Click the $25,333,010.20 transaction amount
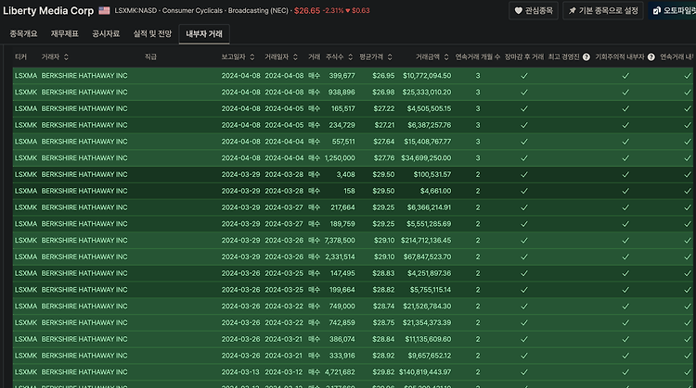This screenshot has height=388, width=696. pos(427,92)
